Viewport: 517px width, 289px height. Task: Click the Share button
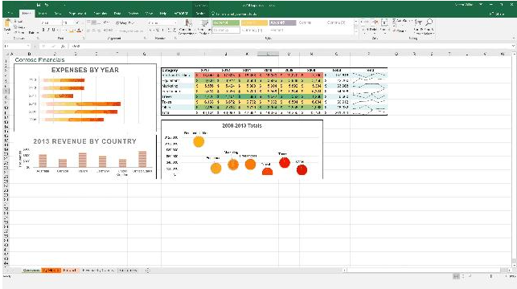coord(497,14)
